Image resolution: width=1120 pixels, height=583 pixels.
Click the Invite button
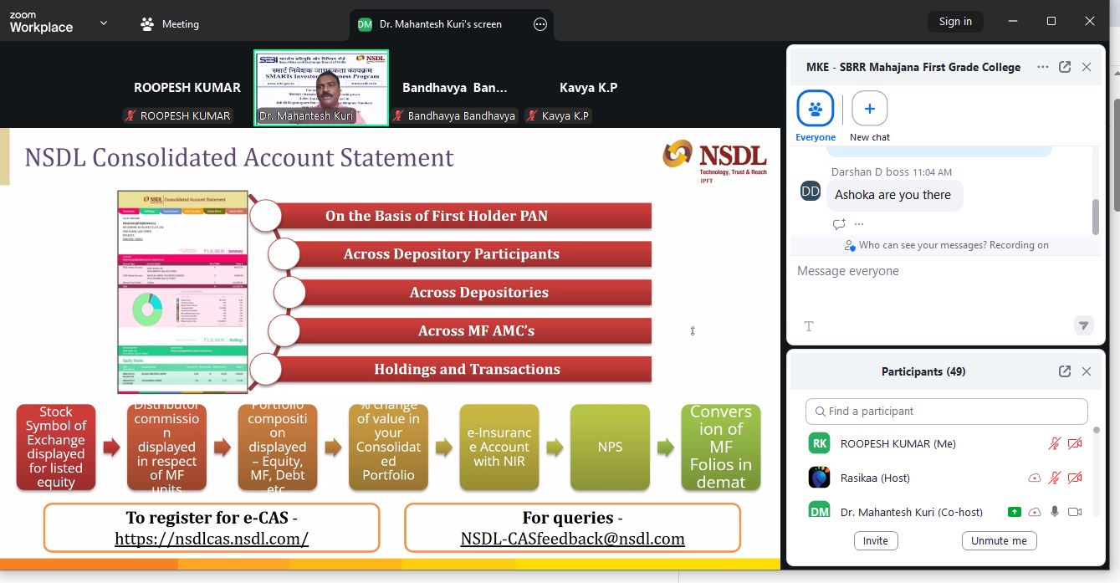[x=875, y=540]
